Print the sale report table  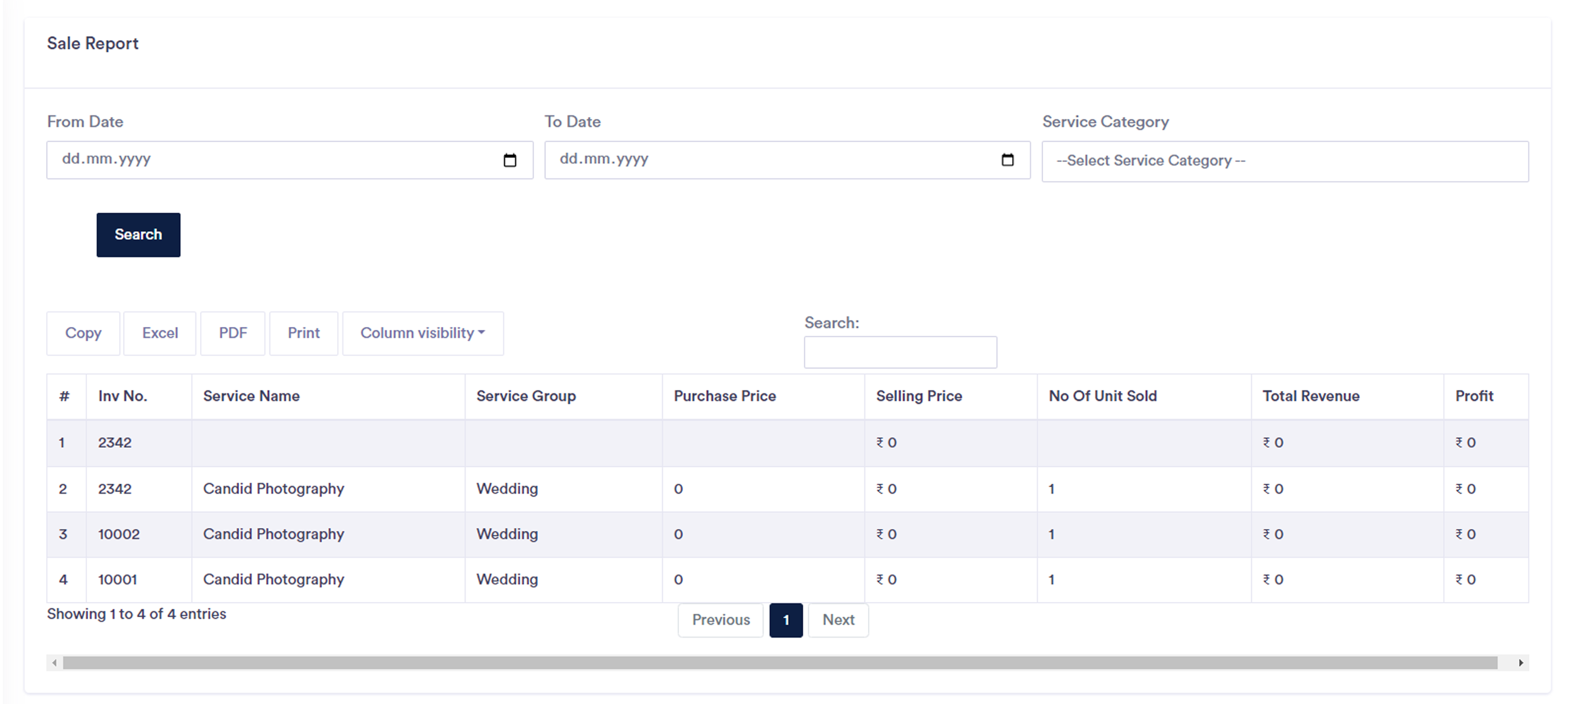pyautogui.click(x=303, y=333)
